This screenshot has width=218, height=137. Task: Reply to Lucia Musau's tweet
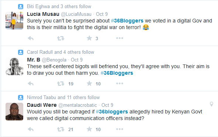31,38
